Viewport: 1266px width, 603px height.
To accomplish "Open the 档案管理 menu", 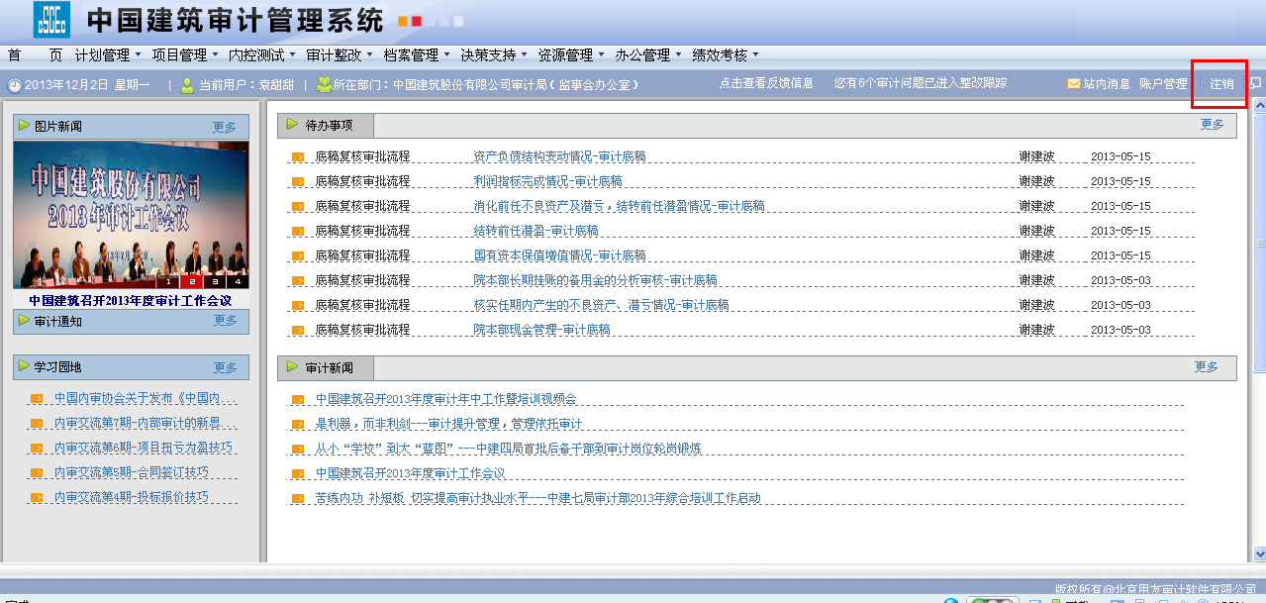I will [417, 54].
